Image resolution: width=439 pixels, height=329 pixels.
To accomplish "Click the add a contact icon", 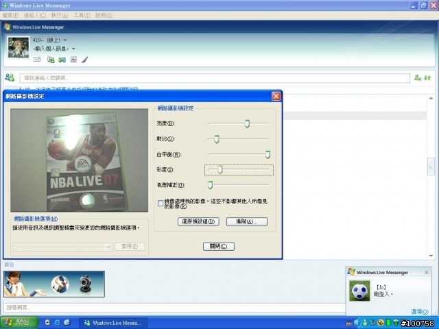I will pos(418,77).
